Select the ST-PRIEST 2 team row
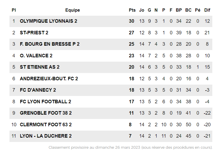 [34, 33]
